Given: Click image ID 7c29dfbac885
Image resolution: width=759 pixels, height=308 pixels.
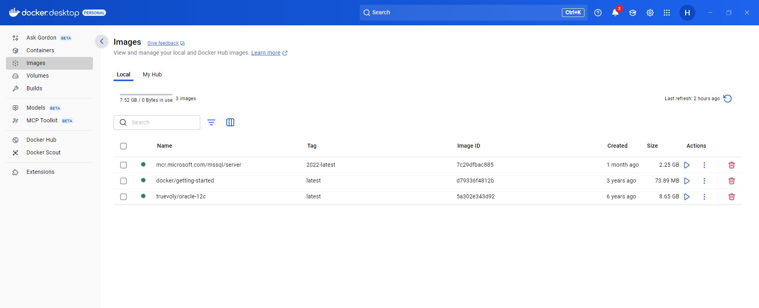Looking at the screenshot, I should [475, 165].
